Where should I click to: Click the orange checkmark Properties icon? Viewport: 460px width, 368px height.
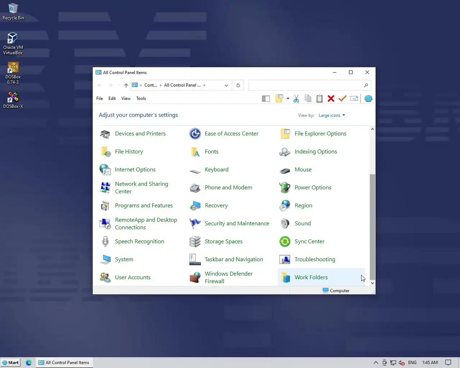(342, 98)
